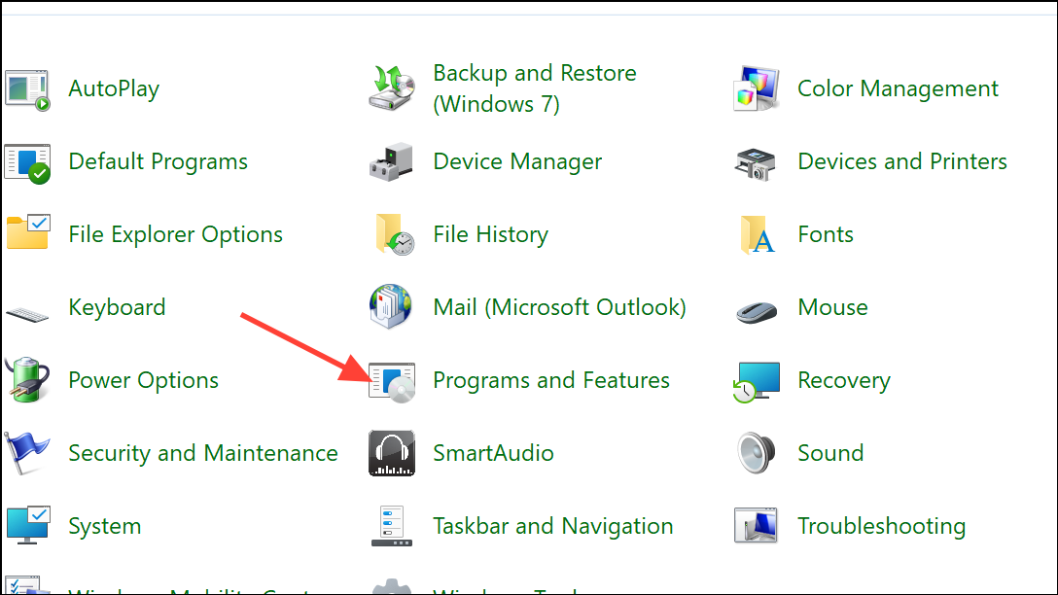Screen dimensions: 1058x595
Task: Click the Recovery text link
Action: click(844, 380)
